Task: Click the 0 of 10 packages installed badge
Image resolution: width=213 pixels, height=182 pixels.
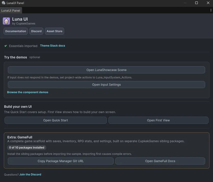Action: tap(27, 148)
